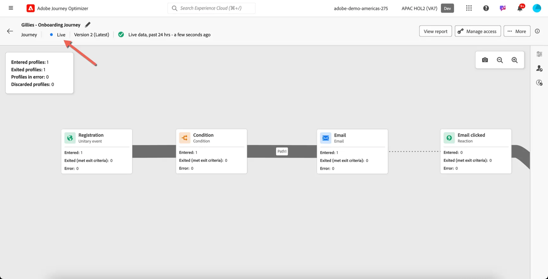Click the Reaction subtitle in Email clicked

coord(465,141)
